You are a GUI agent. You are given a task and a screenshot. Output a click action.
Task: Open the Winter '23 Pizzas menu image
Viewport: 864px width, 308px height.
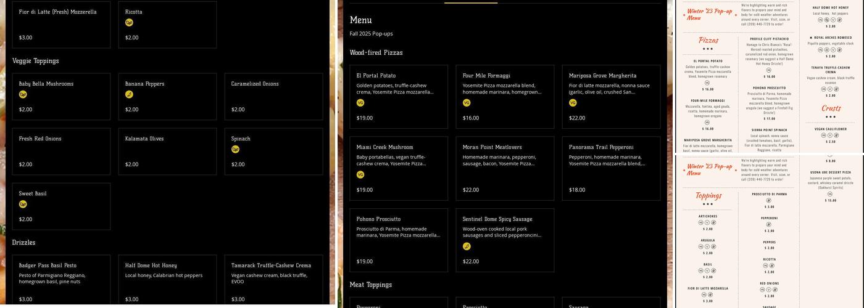click(770, 76)
